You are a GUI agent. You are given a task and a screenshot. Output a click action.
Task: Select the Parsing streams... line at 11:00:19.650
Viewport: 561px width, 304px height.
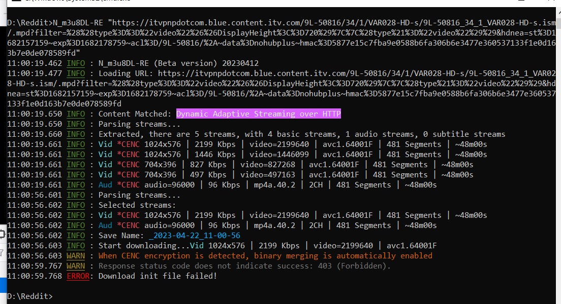pyautogui.click(x=139, y=124)
